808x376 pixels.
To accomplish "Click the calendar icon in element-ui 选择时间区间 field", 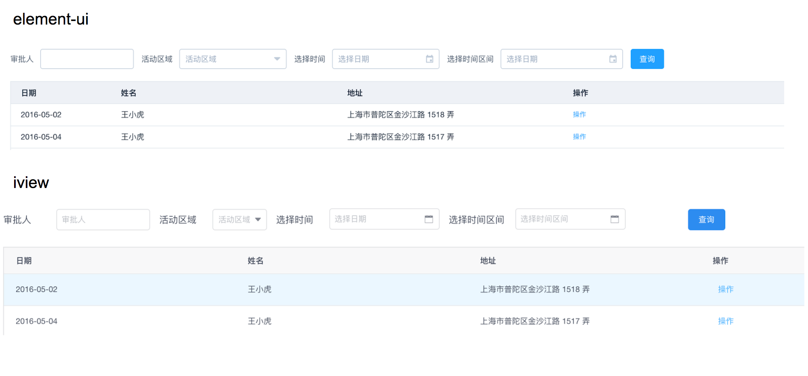I will [613, 59].
